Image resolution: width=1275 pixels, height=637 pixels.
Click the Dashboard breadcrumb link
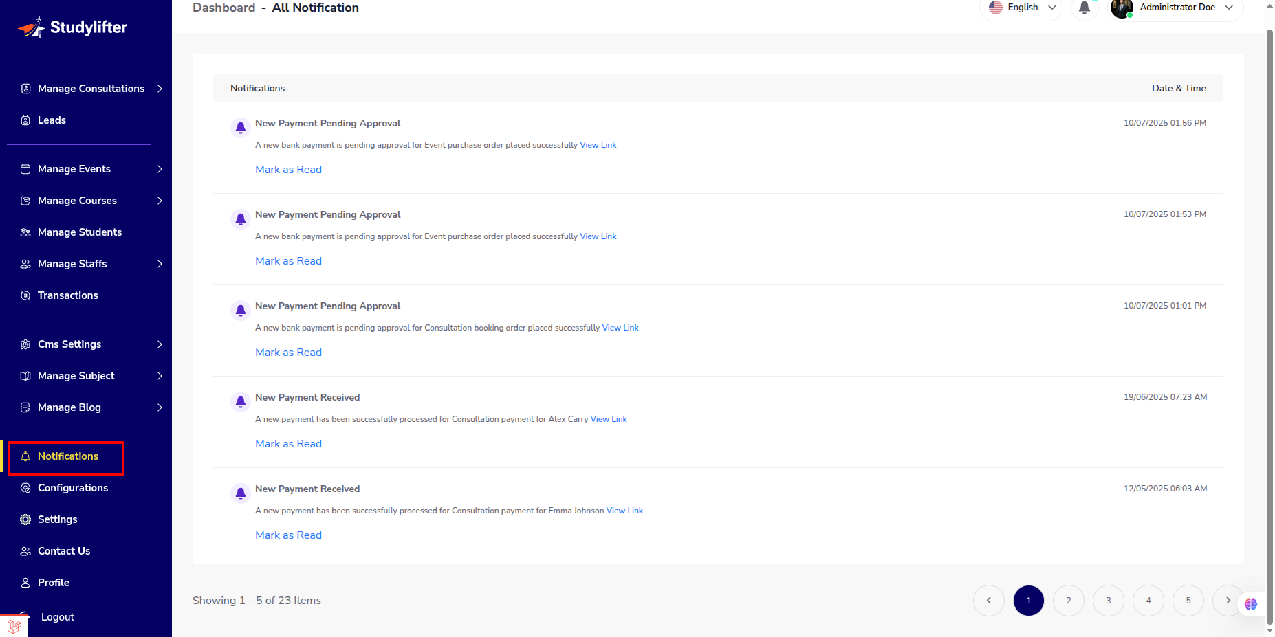pyautogui.click(x=224, y=8)
